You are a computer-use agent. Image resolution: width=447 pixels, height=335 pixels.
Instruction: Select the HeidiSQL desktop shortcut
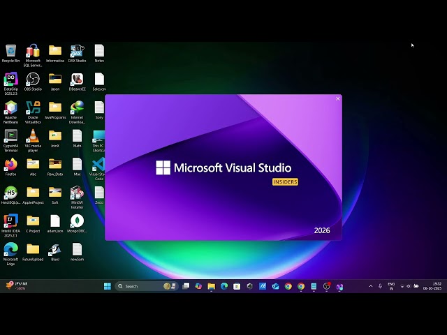tap(11, 195)
